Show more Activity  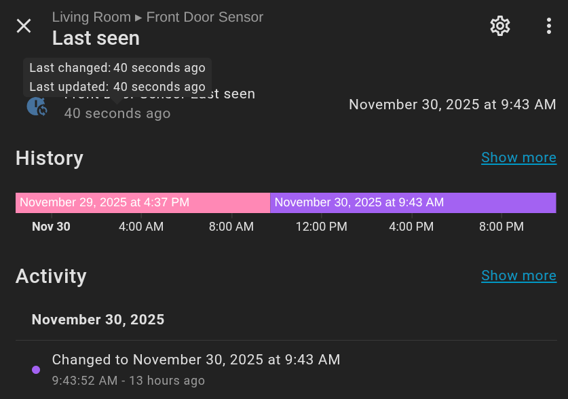coord(518,275)
